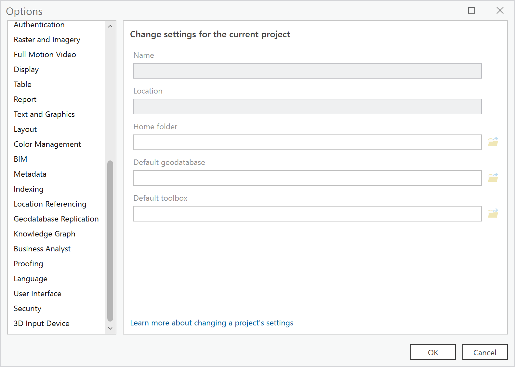Select the Text and Graphics category
This screenshot has height=367, width=515.
click(x=44, y=114)
